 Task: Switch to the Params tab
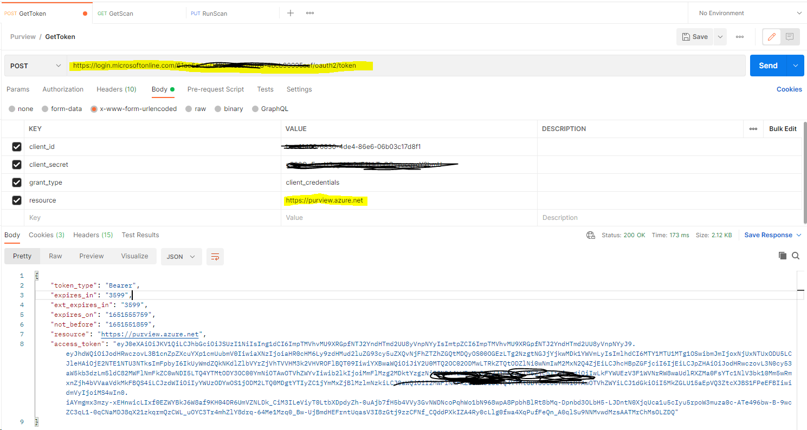point(18,89)
